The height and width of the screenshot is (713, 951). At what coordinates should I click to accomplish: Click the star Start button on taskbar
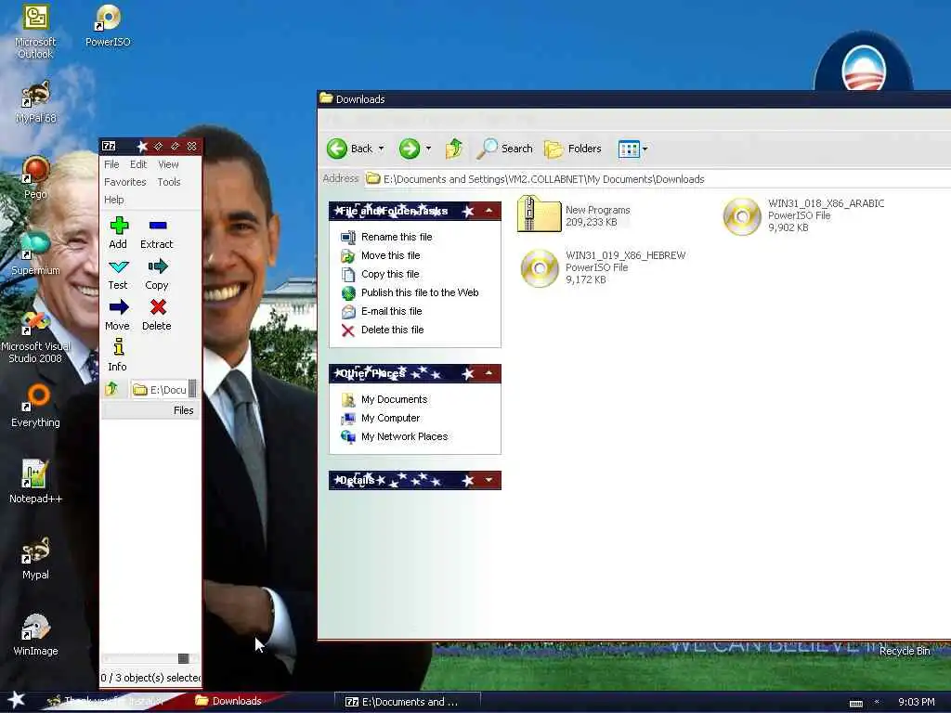pyautogui.click(x=16, y=700)
